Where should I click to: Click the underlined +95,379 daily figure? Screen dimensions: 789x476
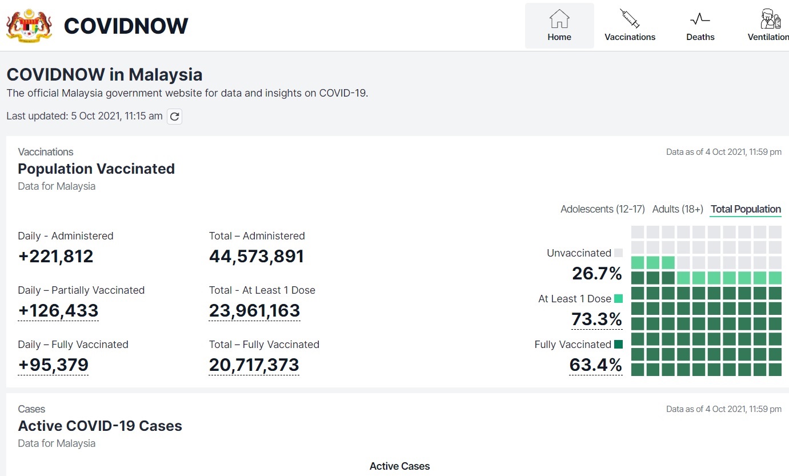53,365
